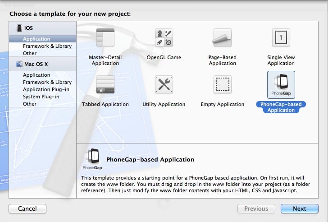The width and height of the screenshot is (328, 222).
Task: Choose System Plug-in category
Action: (x=42, y=97)
